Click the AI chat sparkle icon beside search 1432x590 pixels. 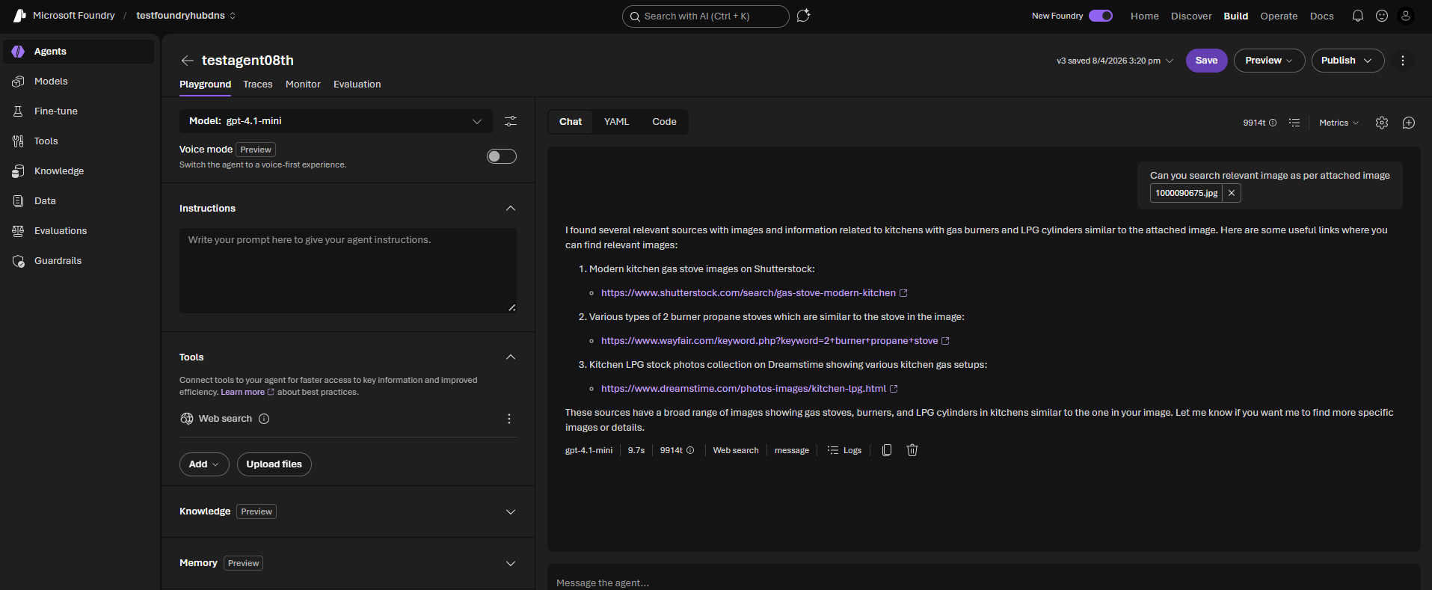804,16
